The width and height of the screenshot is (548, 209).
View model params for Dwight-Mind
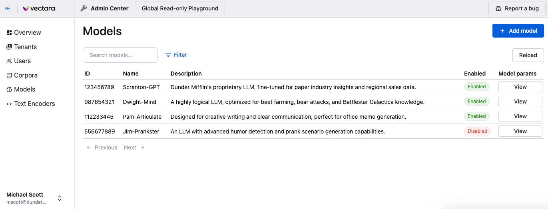(x=520, y=102)
